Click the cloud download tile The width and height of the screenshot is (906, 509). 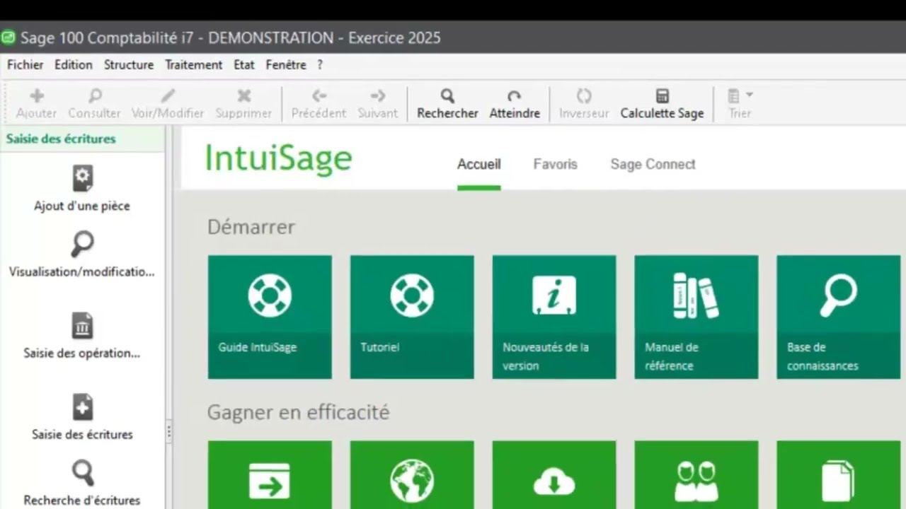554,475
